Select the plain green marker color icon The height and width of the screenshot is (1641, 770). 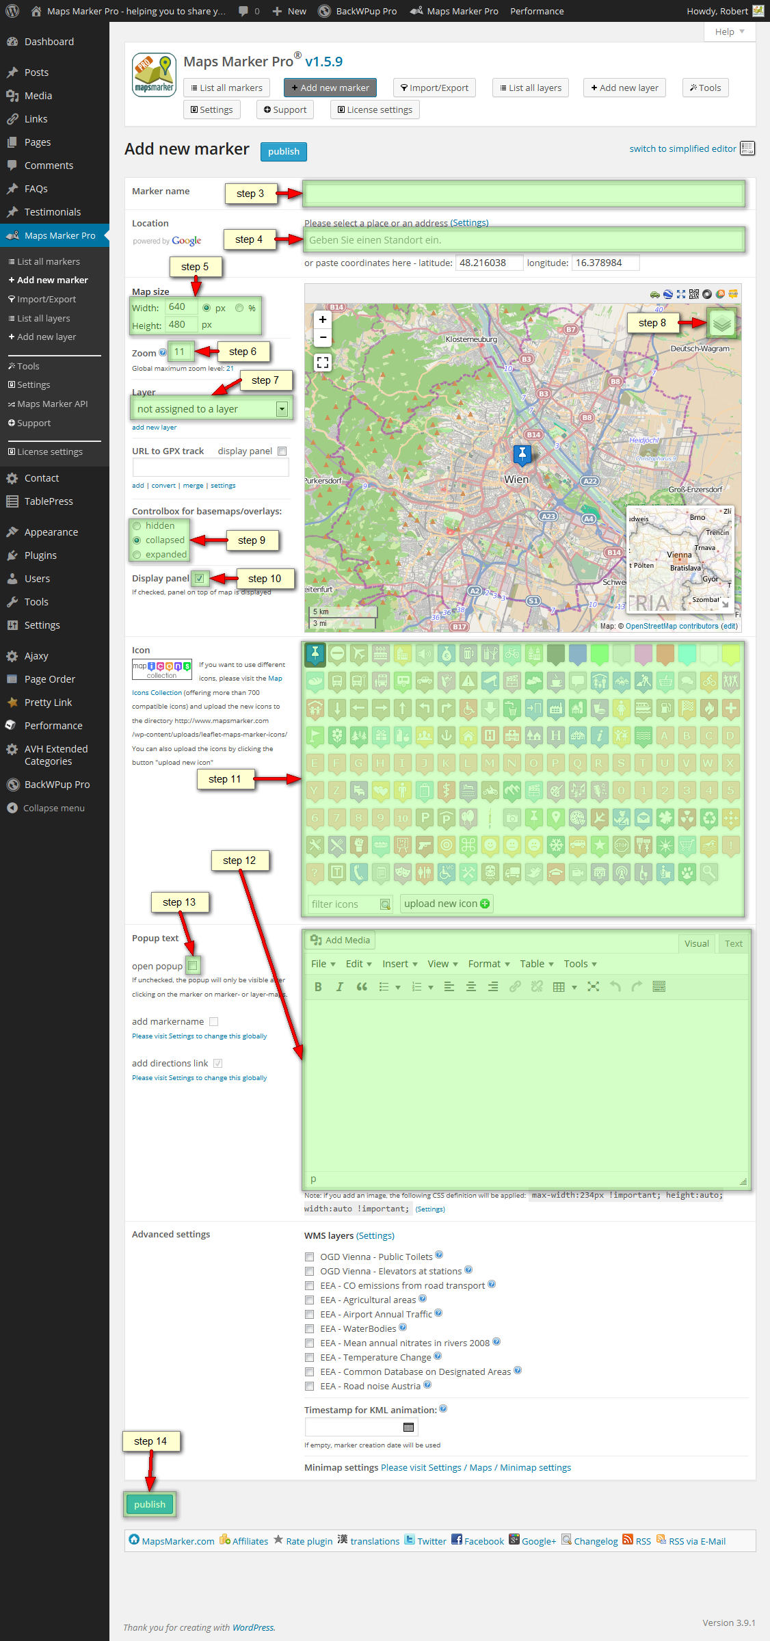pos(600,654)
